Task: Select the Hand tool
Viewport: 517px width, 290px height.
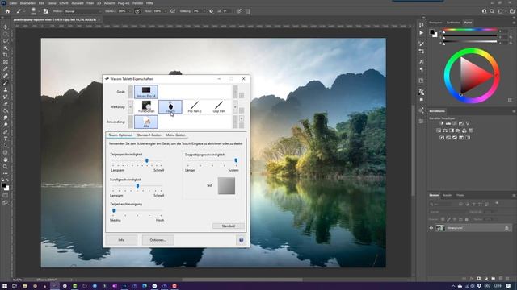Action: point(6,159)
